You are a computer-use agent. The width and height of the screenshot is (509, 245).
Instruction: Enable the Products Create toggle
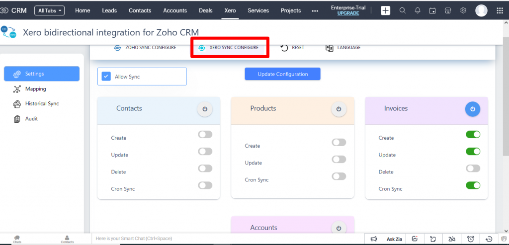339,143
